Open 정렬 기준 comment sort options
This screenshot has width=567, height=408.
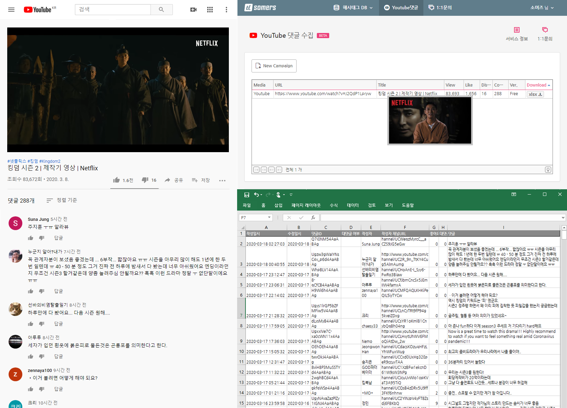(62, 200)
